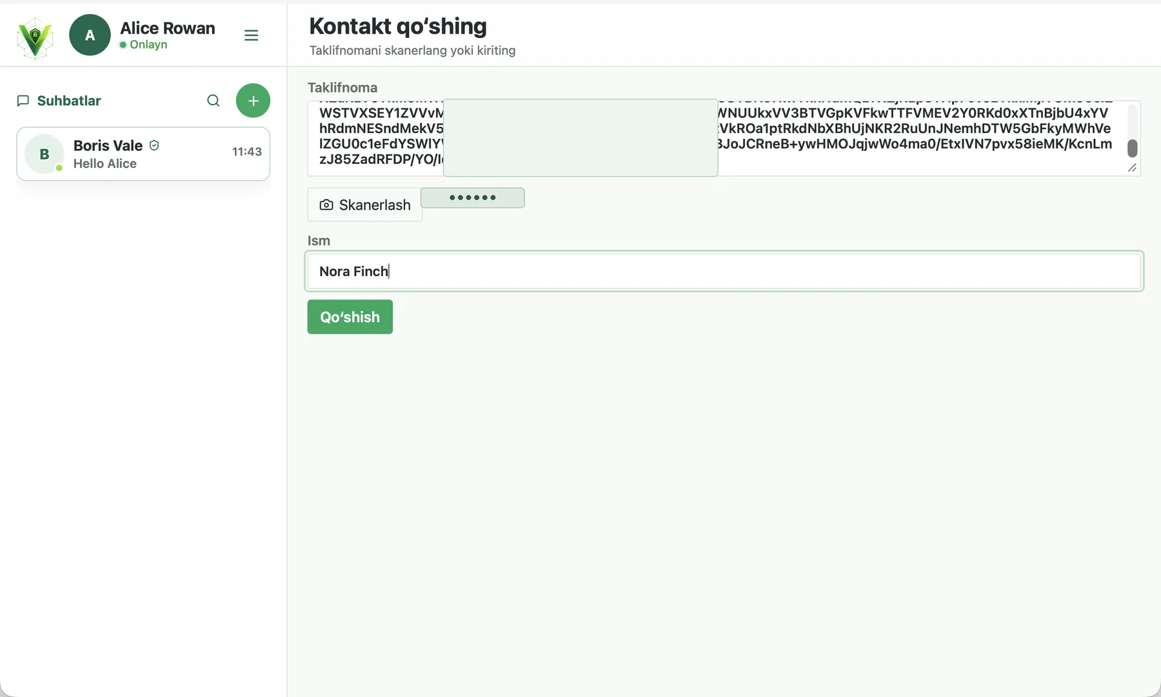This screenshot has height=697, width=1161.
Task: Click the Suhbatlar chat bubble icon
Action: (23, 101)
